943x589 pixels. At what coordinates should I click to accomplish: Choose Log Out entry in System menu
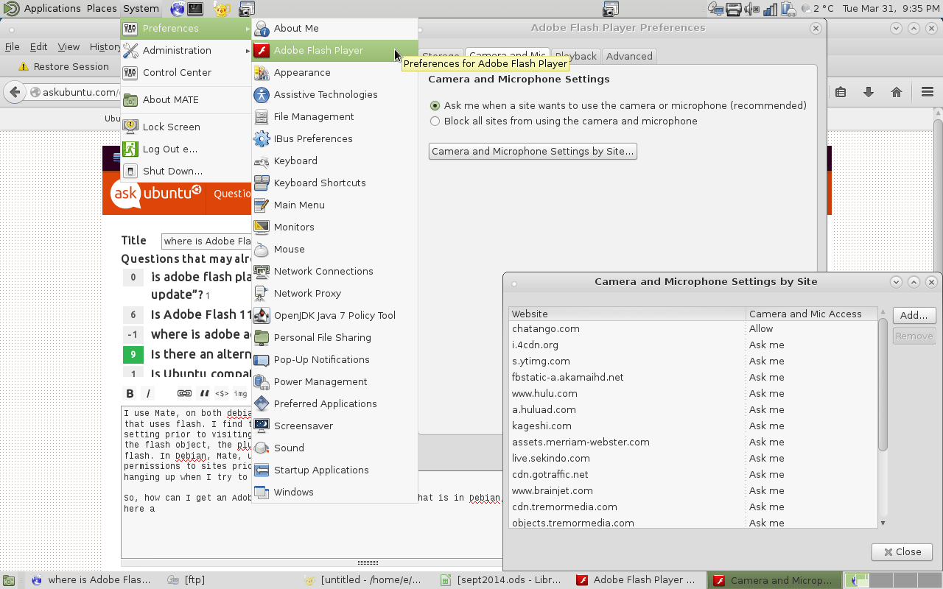tap(186, 149)
